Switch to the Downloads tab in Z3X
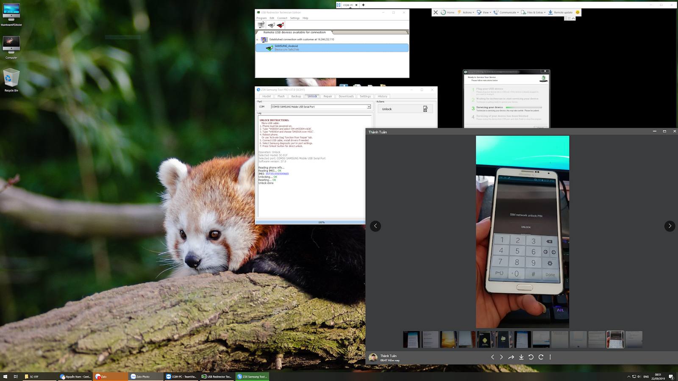 [346, 97]
